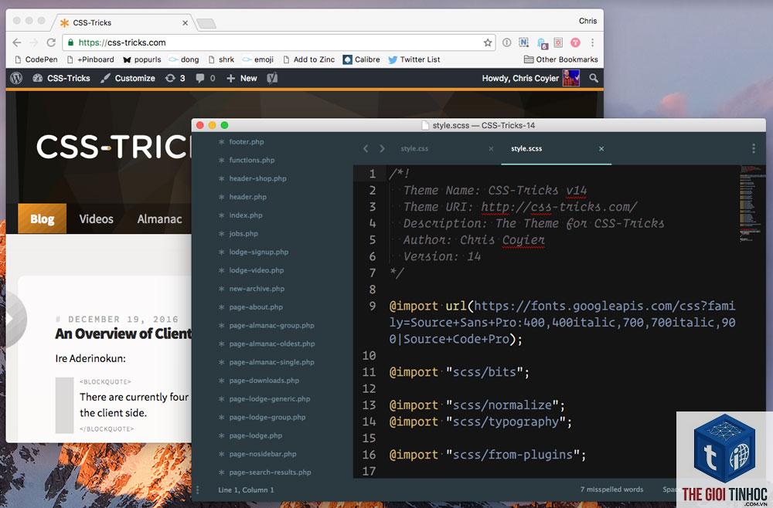Click Chris Coyier's avatar thumbnail
Viewport: 773px width, 508px height.
click(571, 78)
